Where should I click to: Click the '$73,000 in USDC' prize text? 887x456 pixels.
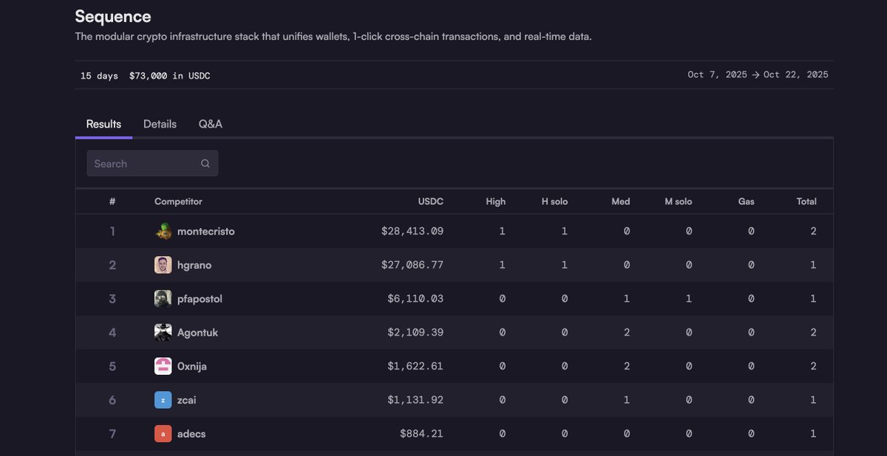(169, 75)
